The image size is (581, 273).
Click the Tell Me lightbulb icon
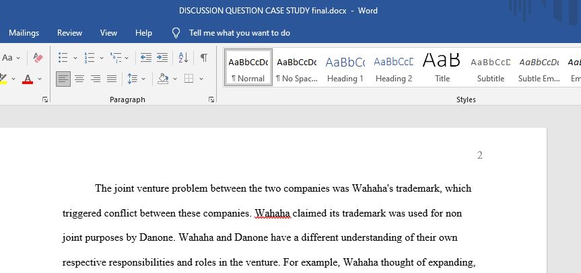click(x=176, y=34)
